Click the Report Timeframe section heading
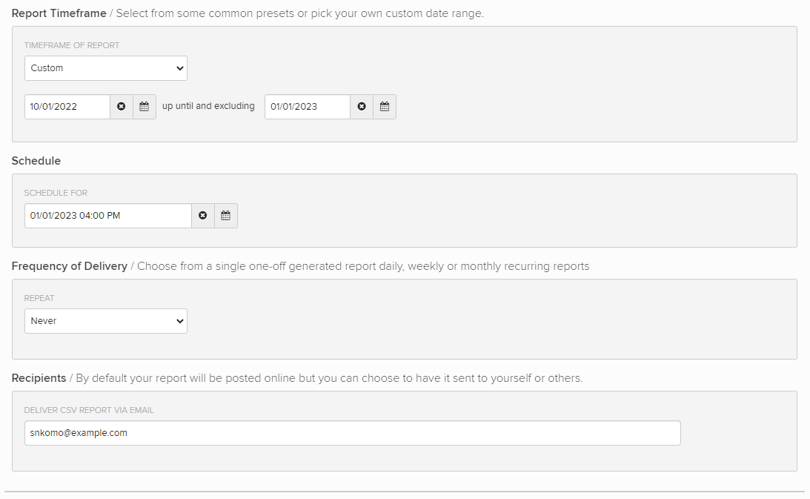This screenshot has width=810, height=499. [x=59, y=13]
